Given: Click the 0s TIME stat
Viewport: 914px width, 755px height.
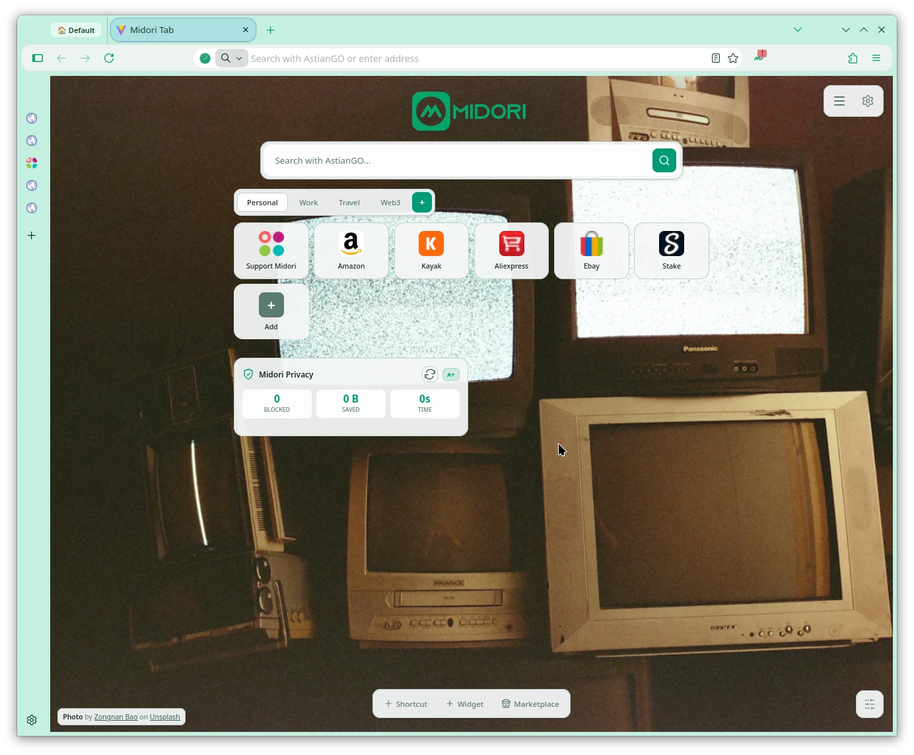Looking at the screenshot, I should tap(425, 403).
